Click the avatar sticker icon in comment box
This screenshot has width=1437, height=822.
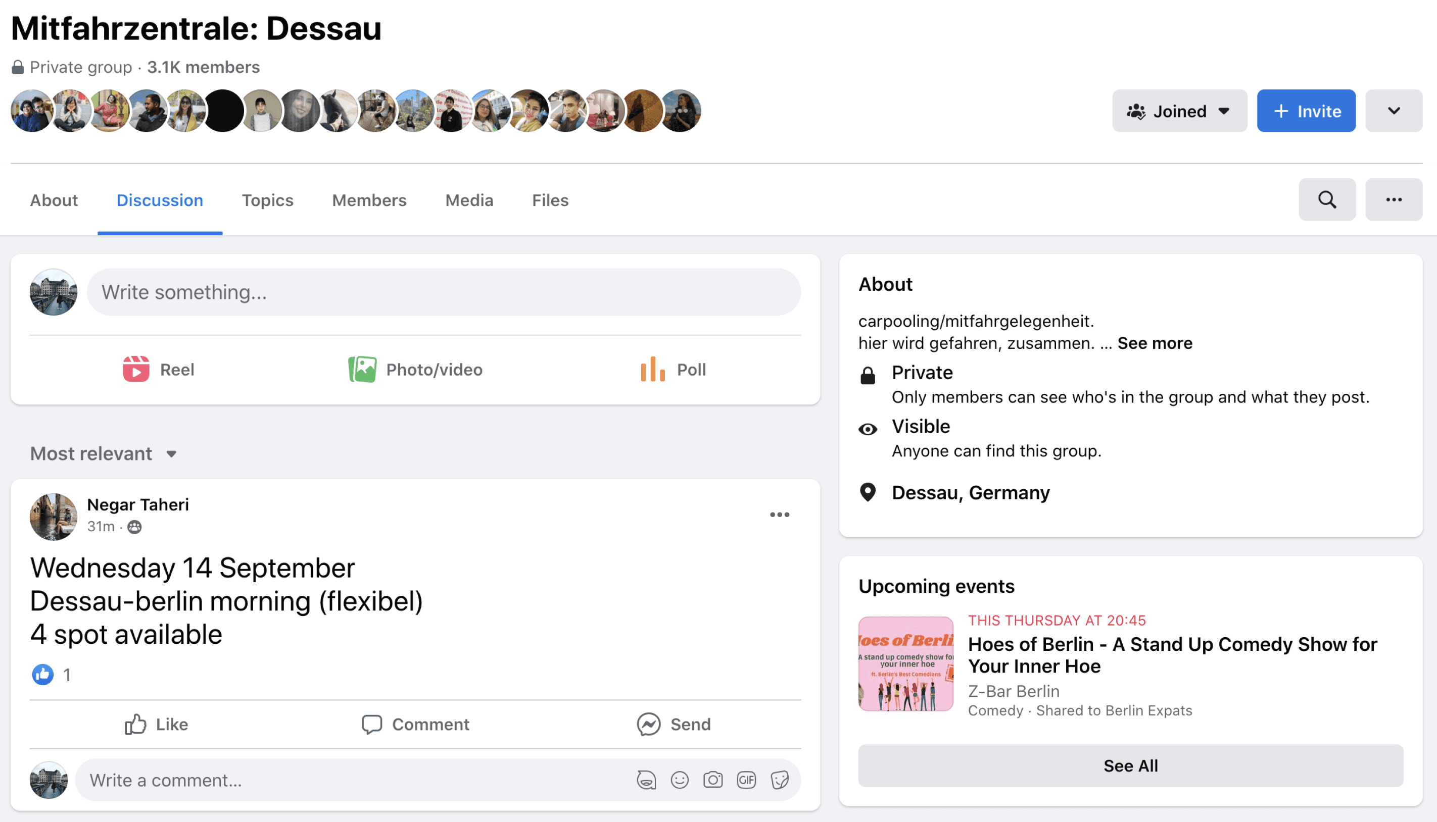(x=646, y=780)
